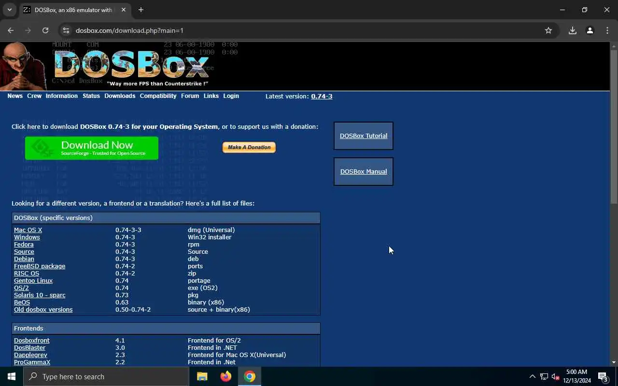This screenshot has width=618, height=386.
Task: Click the Mac OS X download link
Action: pos(28,230)
